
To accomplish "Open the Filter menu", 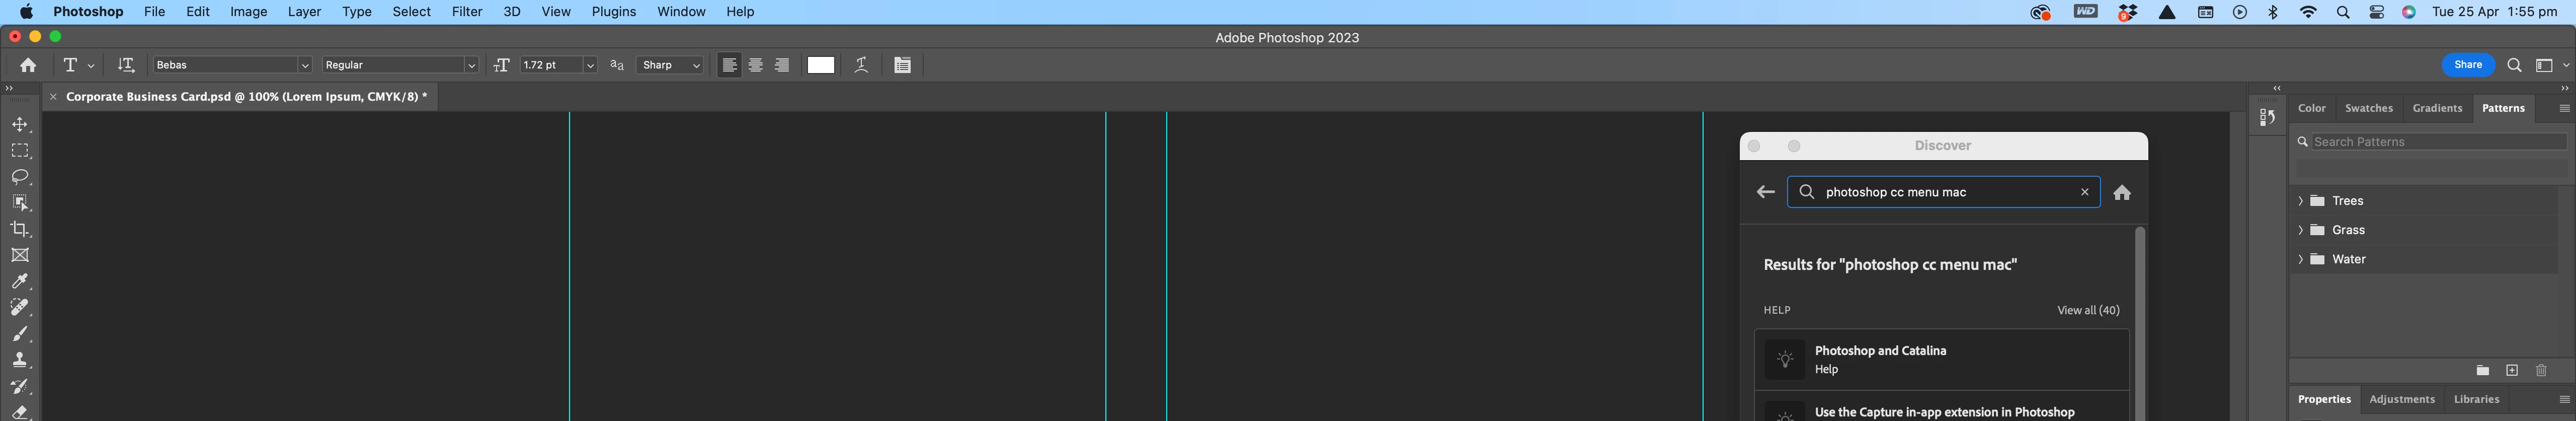I will pos(467,12).
